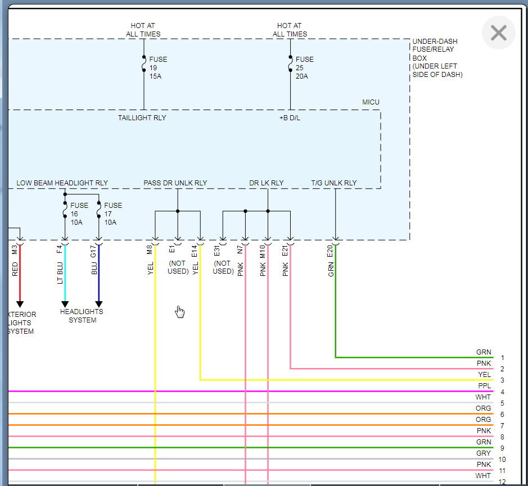This screenshot has width=528, height=486.
Task: Click the arrowhead above HEADLIGHTS SYSTEM on LT BLU wire
Action: [x=65, y=304]
